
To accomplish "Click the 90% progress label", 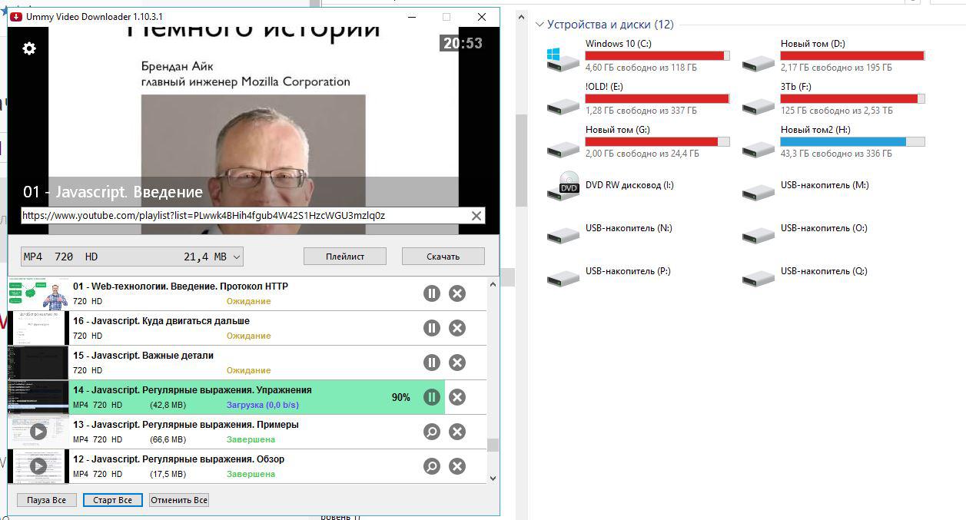I will tap(400, 397).
